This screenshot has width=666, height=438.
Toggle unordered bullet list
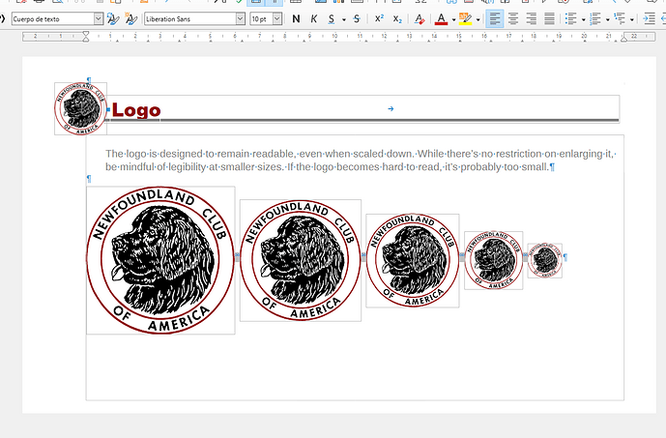pos(570,18)
